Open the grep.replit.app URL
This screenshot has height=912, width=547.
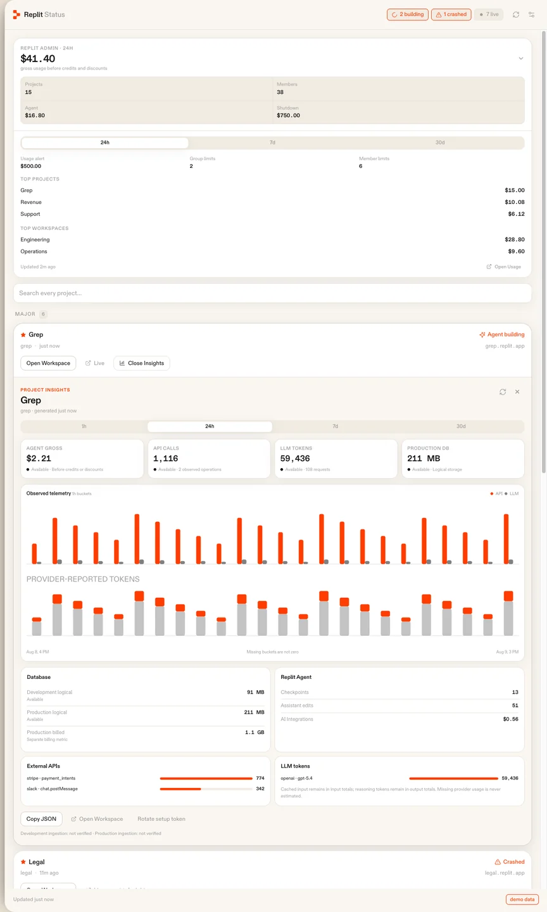[505, 346]
